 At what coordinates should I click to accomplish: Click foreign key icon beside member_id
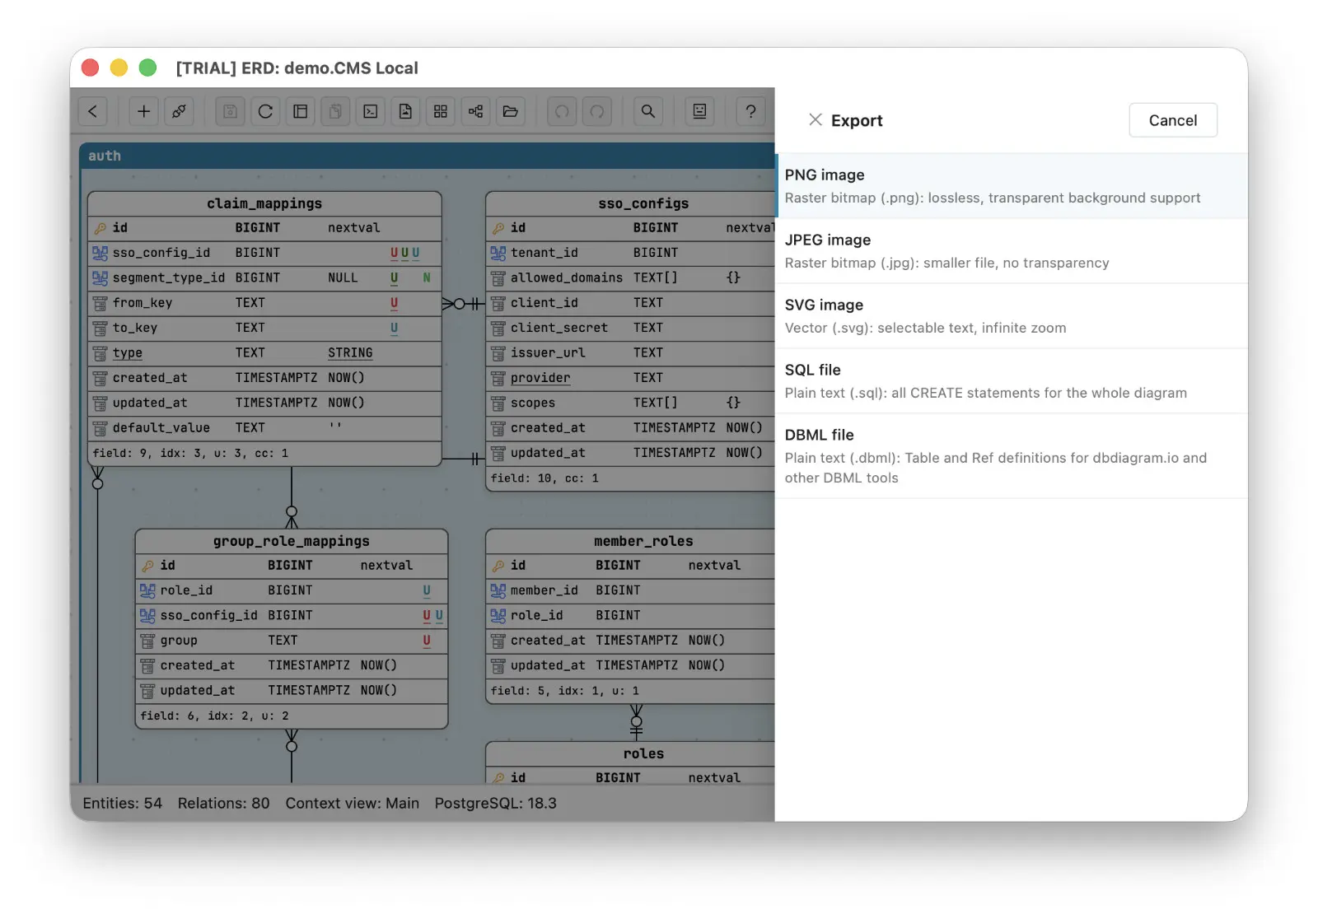(498, 590)
